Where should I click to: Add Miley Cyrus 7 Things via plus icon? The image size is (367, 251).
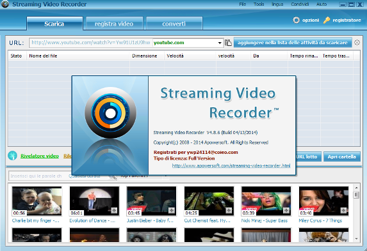pos(343,211)
